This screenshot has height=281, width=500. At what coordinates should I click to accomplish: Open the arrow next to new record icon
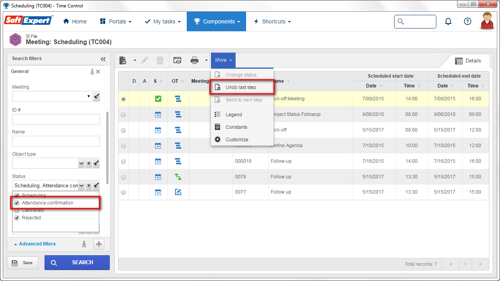click(135, 60)
